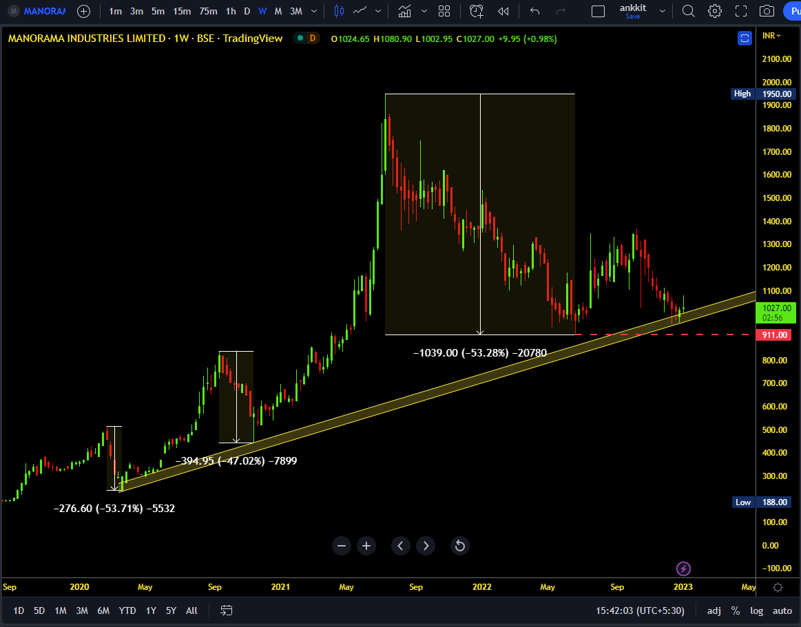Screen dimensions: 801x627
Task: Select the 5Y date range
Action: [x=171, y=610]
